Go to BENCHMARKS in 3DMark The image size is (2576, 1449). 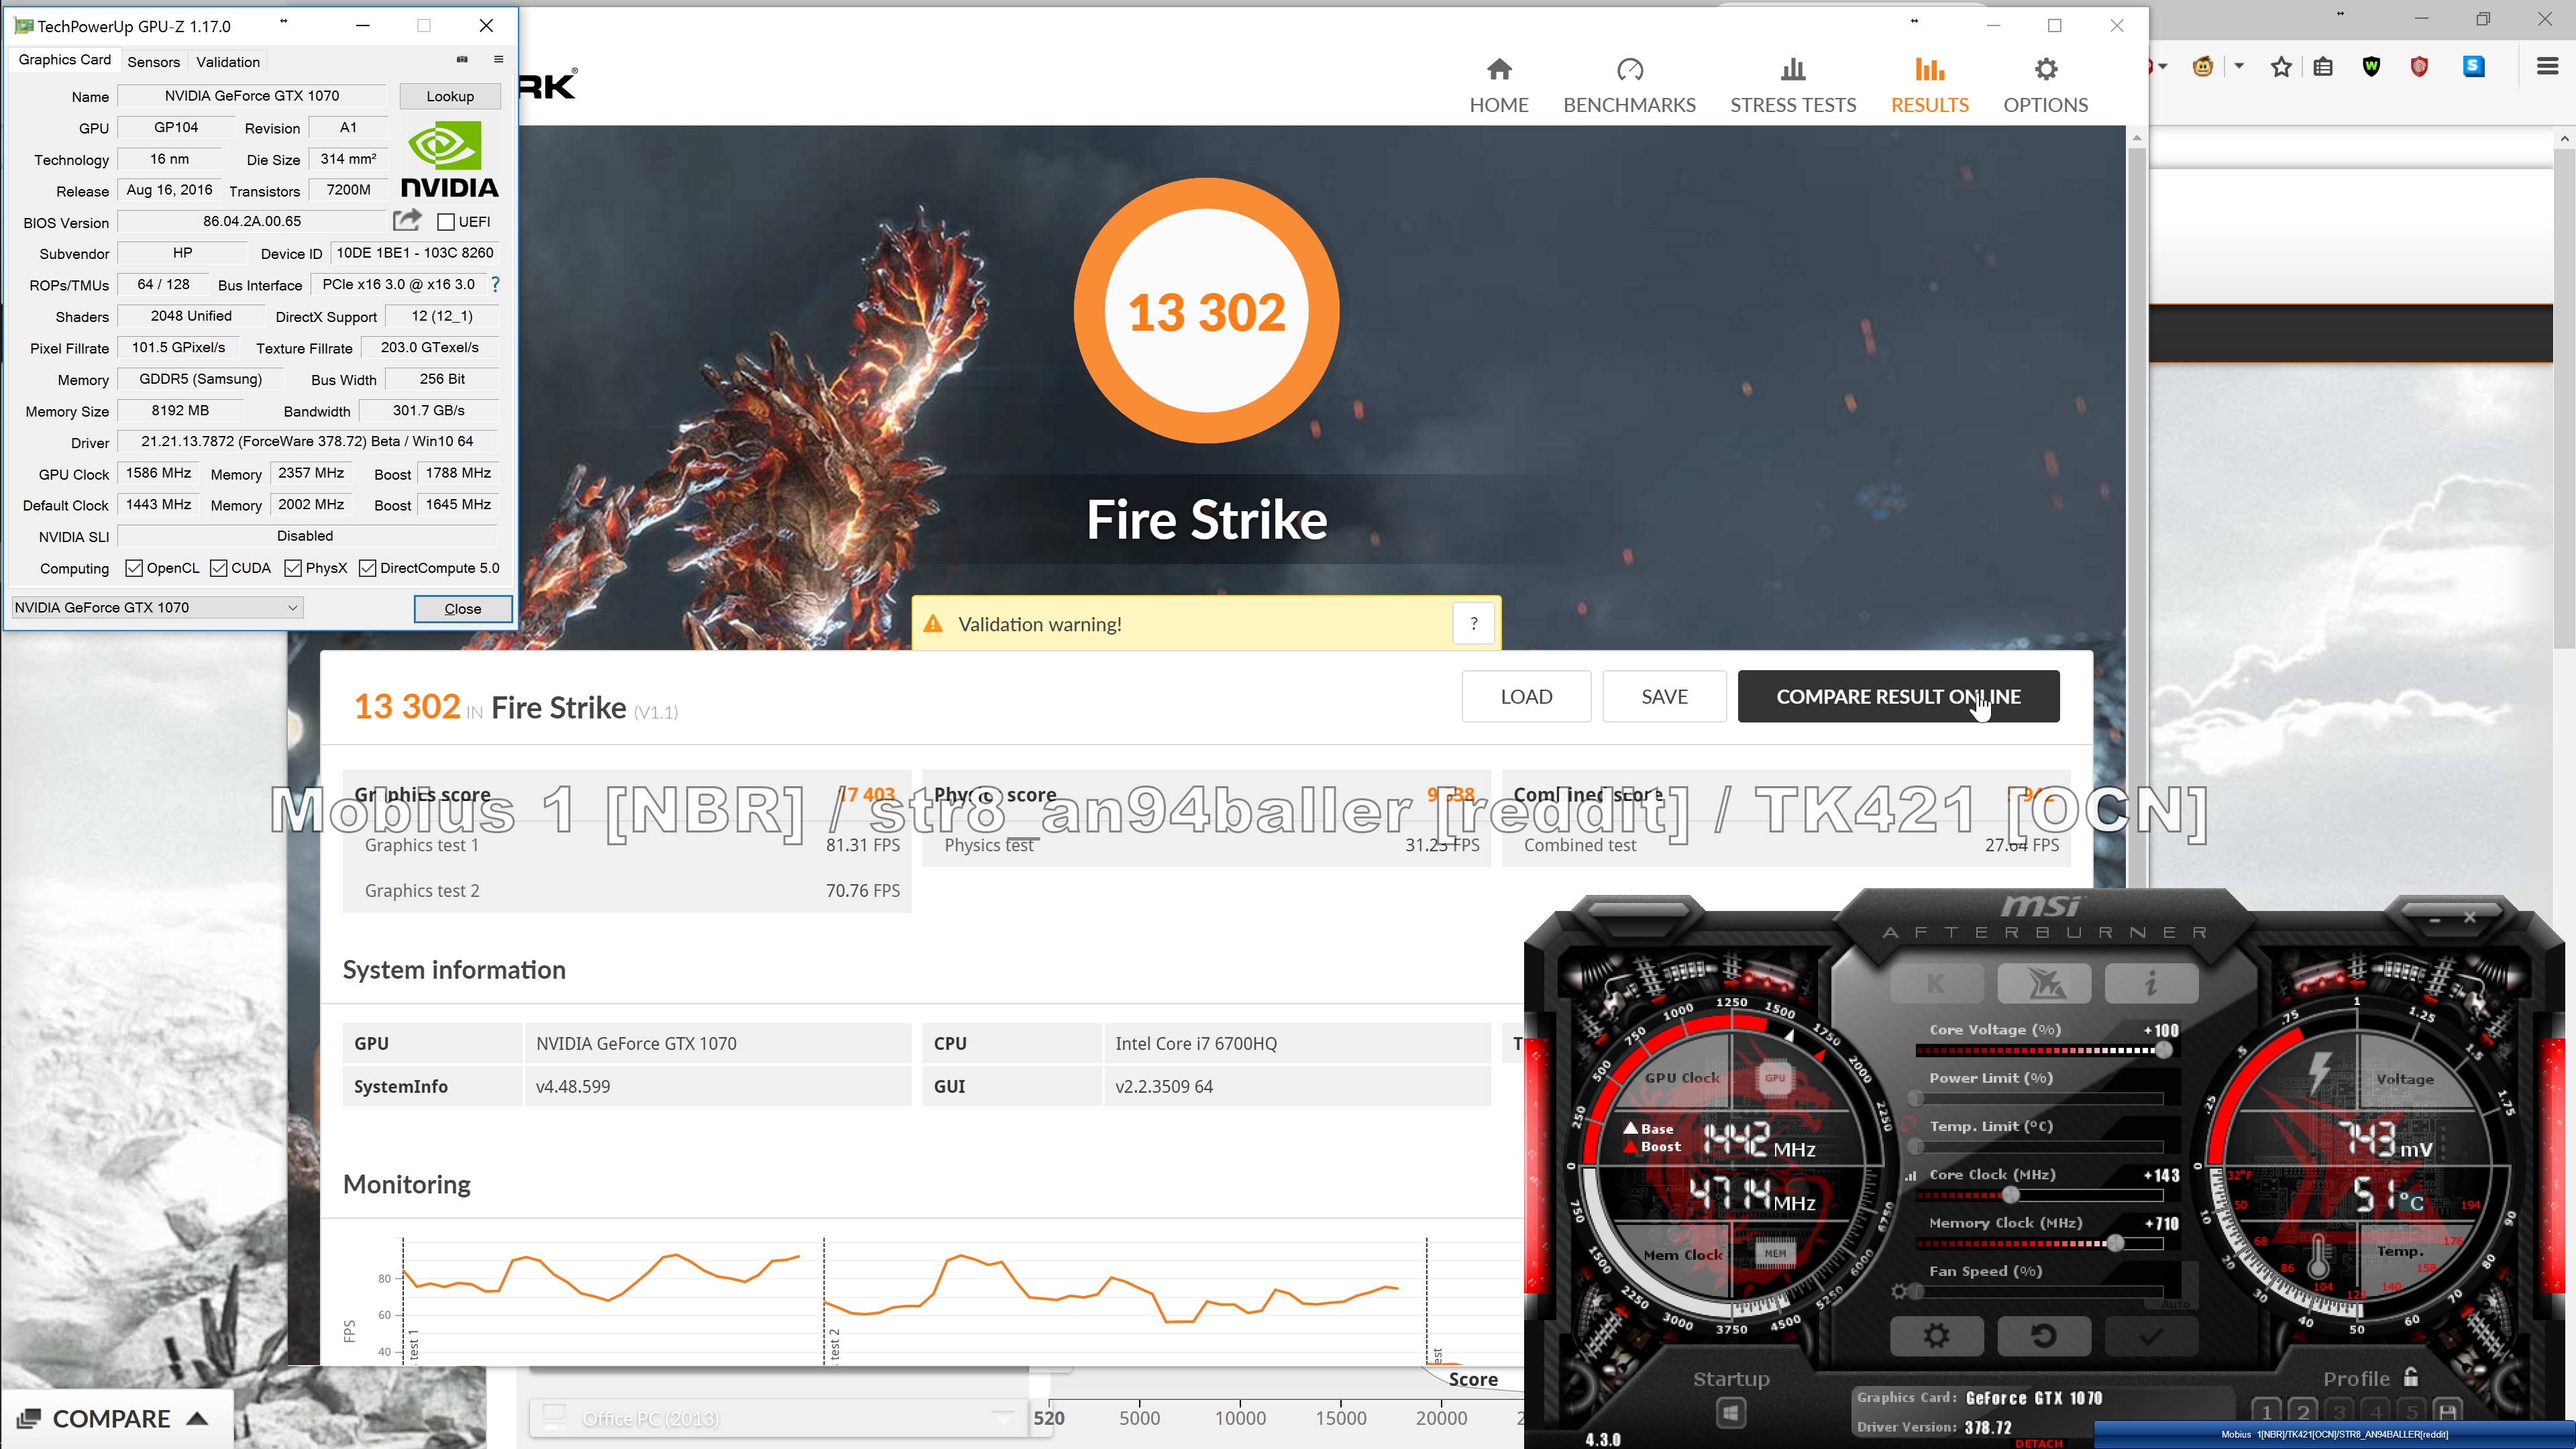1629,86
